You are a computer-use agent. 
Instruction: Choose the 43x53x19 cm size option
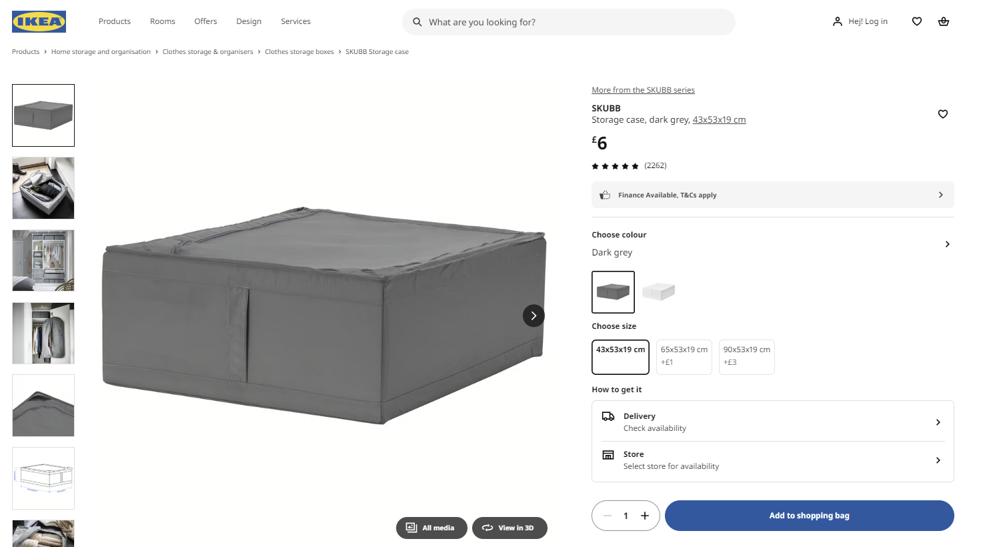(620, 357)
